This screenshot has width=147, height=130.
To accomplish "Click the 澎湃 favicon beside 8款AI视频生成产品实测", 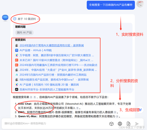I will (16, 79).
